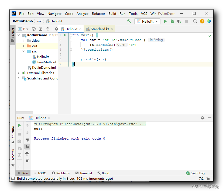Expand Scratches and Consoles node
Screen dimensions: 223x191
(19, 78)
